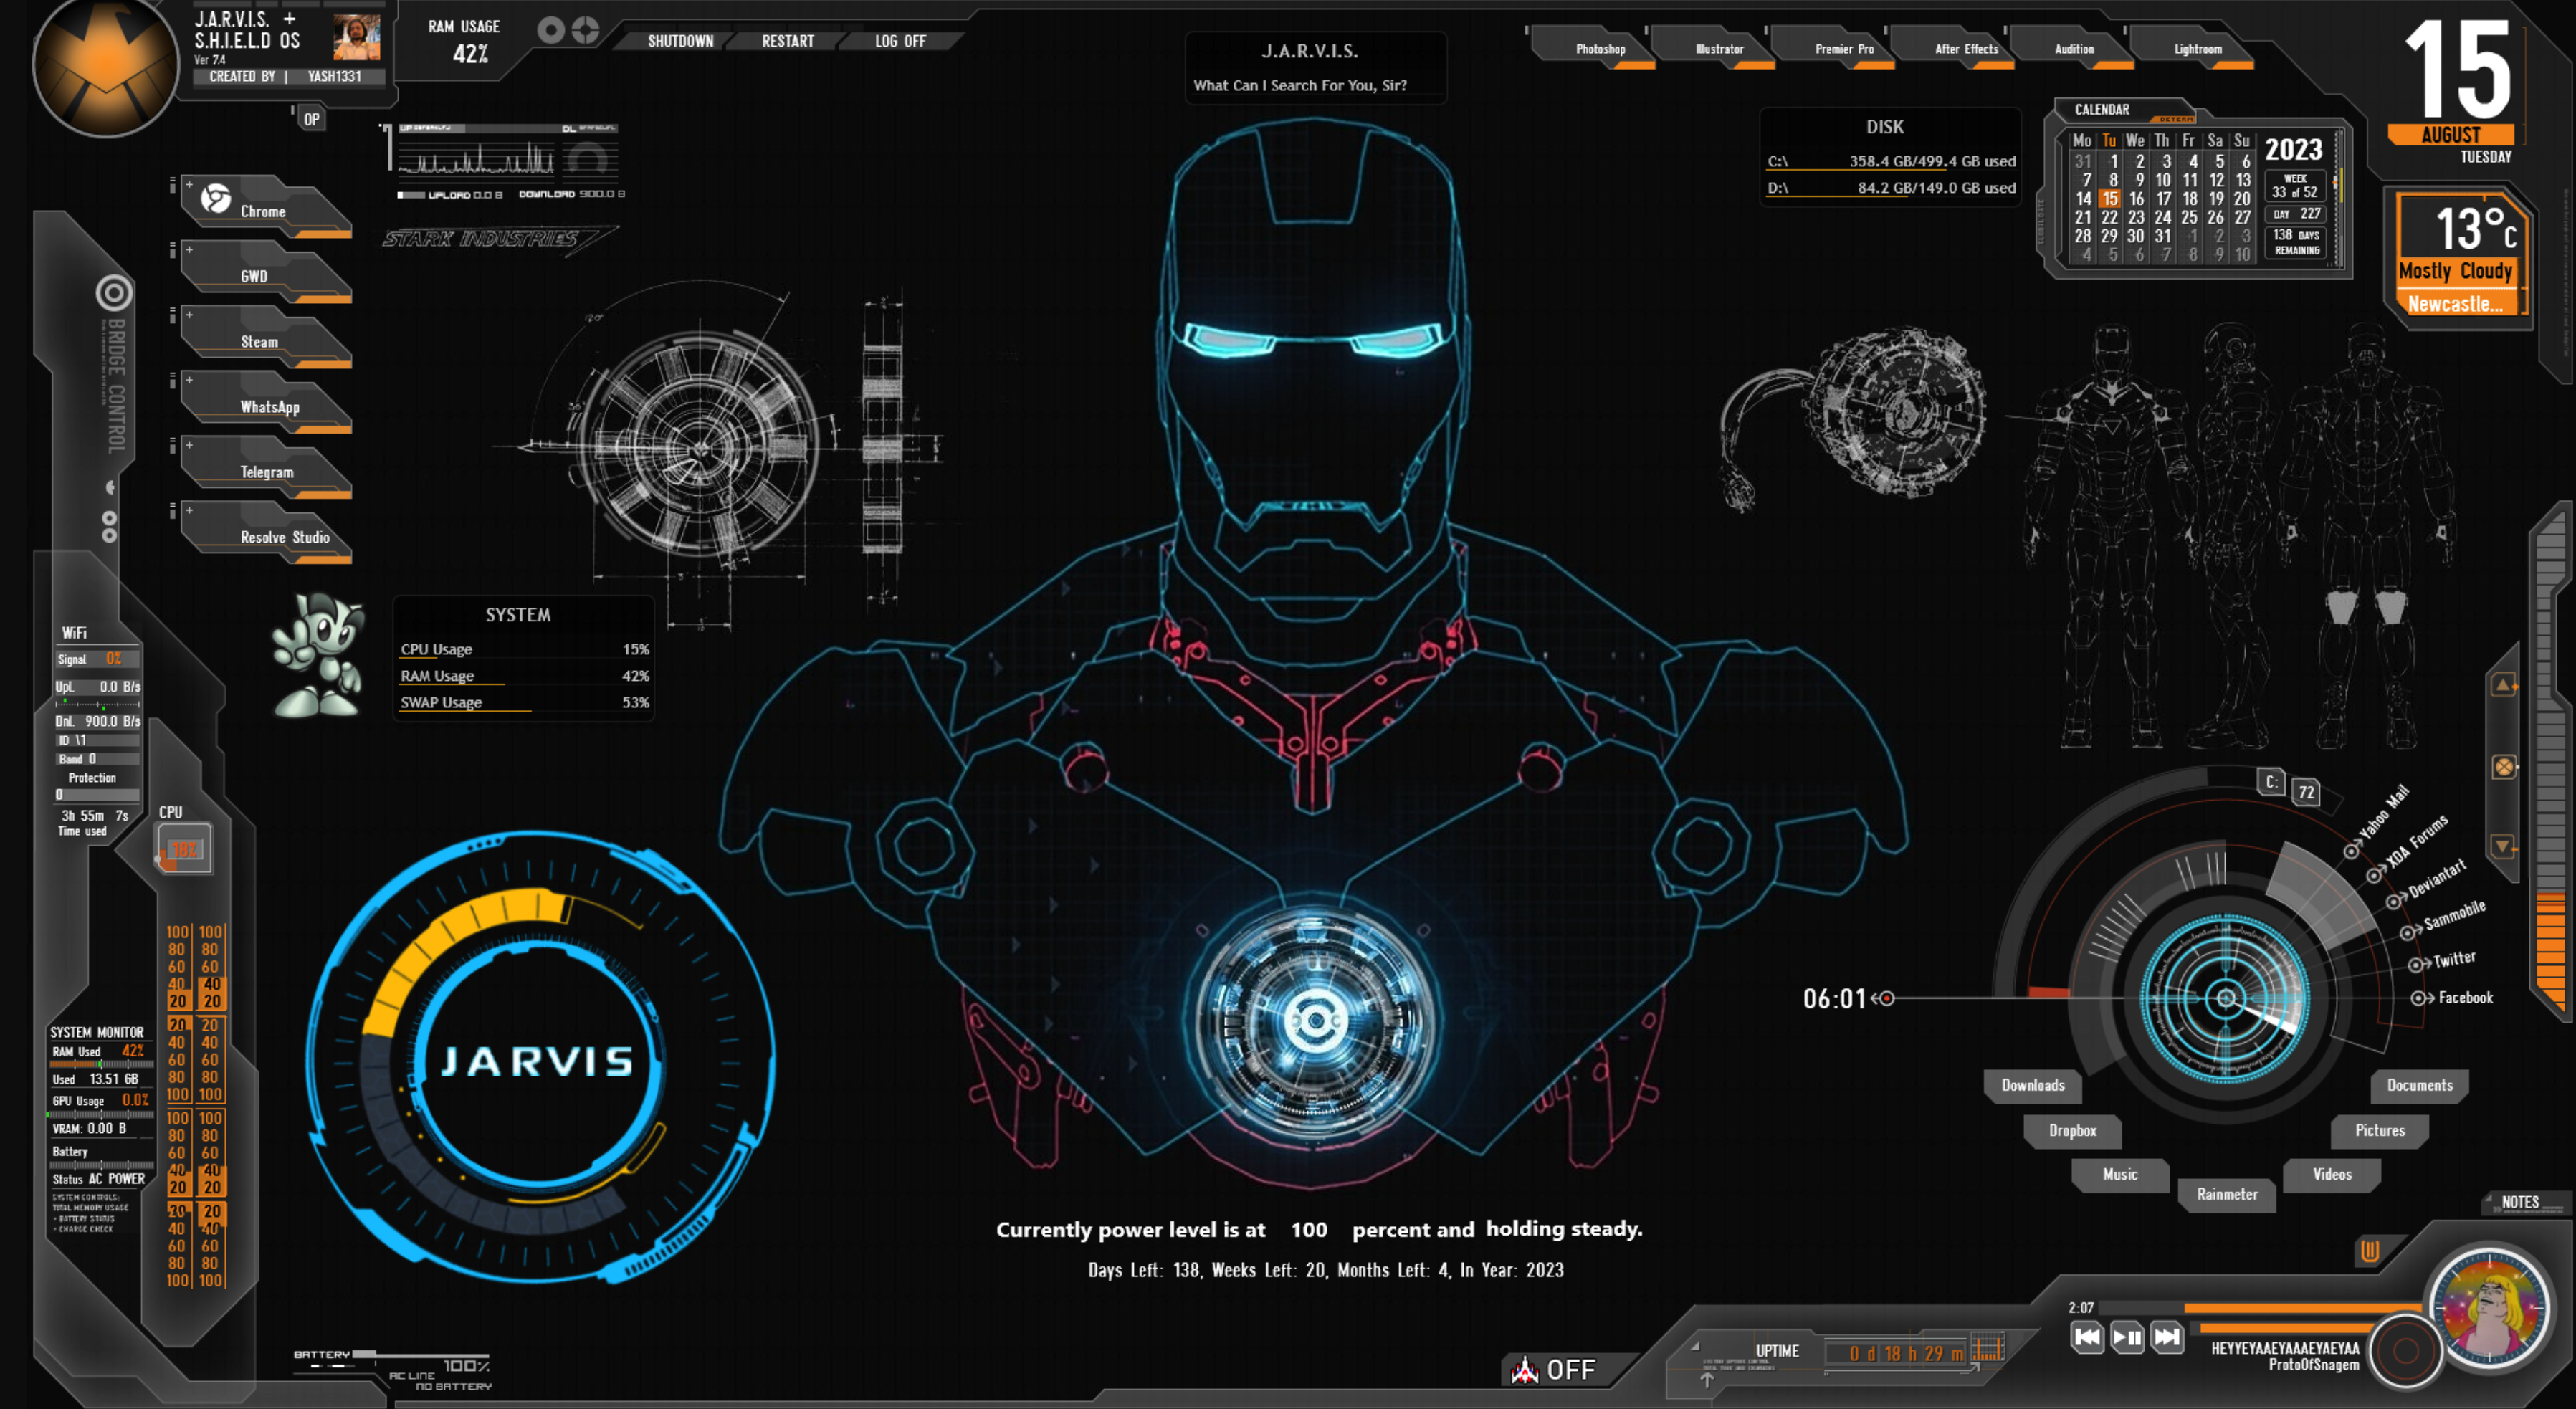The image size is (2576, 1409).
Task: Open the Downloads folder button
Action: (x=2032, y=1085)
